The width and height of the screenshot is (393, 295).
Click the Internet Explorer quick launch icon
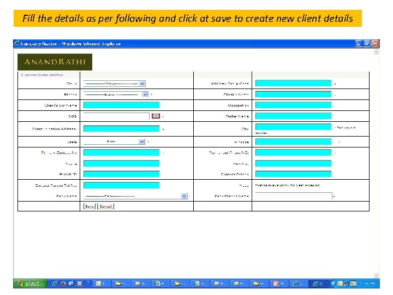55,284
